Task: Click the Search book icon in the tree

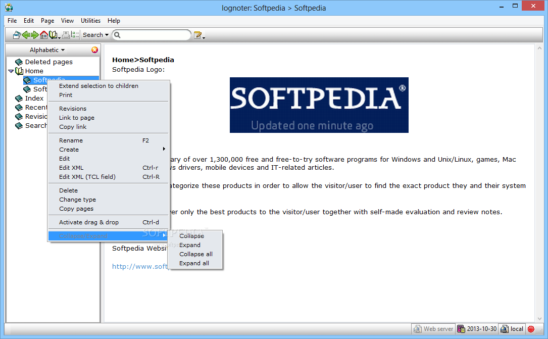Action: 19,125
